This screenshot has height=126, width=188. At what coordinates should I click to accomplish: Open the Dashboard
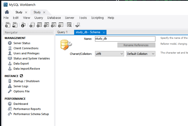tap(21, 104)
